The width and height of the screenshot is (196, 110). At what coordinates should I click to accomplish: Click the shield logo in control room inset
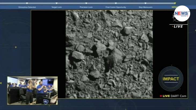(46, 101)
